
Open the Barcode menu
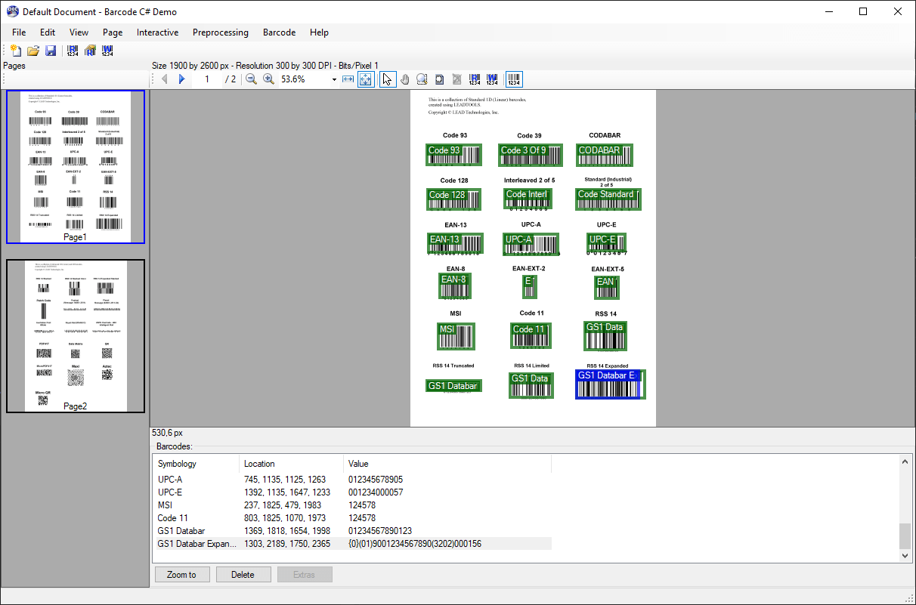coord(279,32)
